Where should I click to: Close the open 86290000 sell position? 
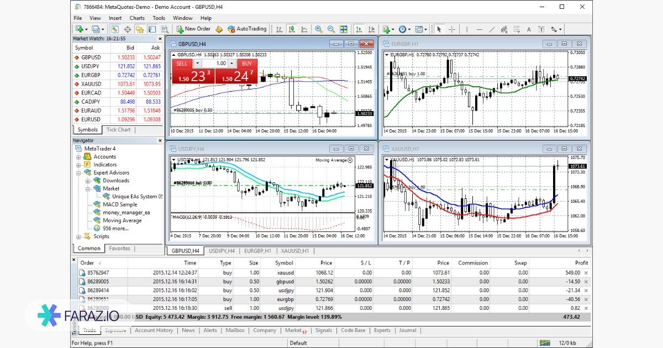click(587, 308)
